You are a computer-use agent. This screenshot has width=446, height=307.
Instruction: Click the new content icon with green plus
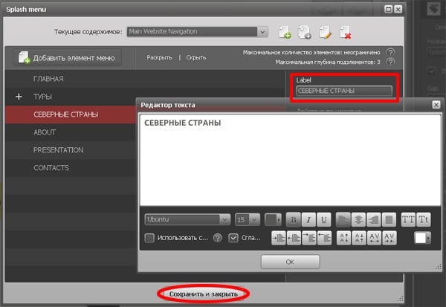(x=285, y=32)
